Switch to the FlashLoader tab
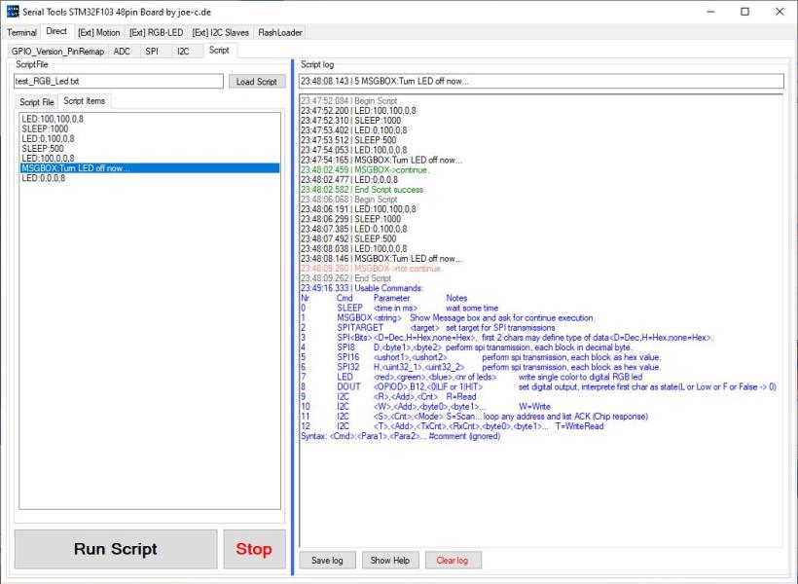This screenshot has height=584, width=798. [x=280, y=32]
